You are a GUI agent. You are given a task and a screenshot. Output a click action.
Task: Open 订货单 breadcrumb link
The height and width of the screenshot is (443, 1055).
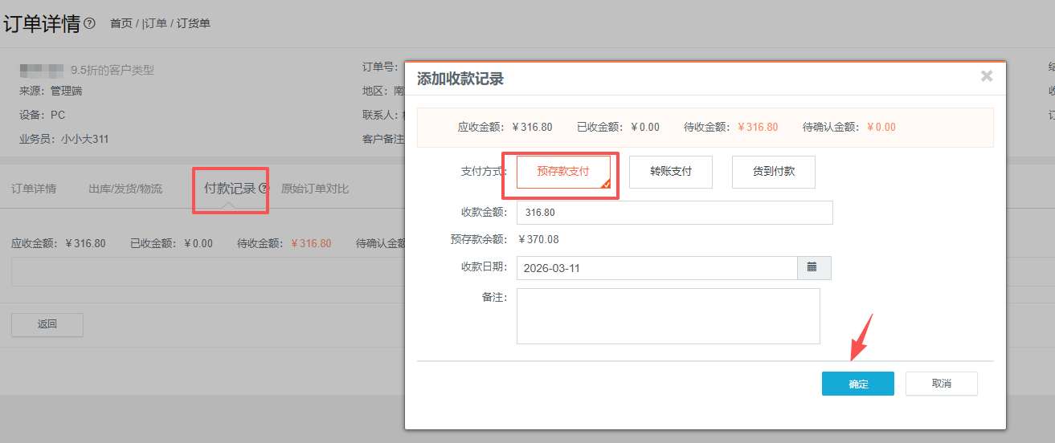tap(194, 23)
